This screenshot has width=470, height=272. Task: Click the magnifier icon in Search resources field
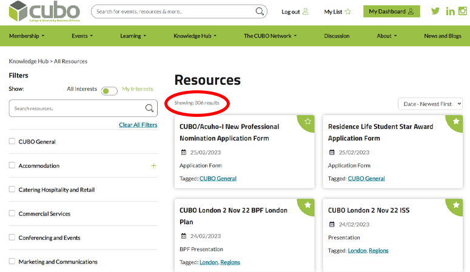tap(149, 108)
